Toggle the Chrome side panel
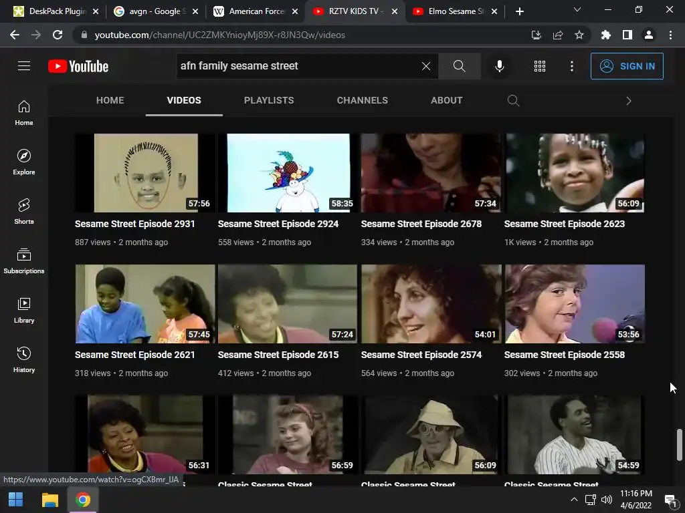Image resolution: width=685 pixels, height=513 pixels. 627,35
